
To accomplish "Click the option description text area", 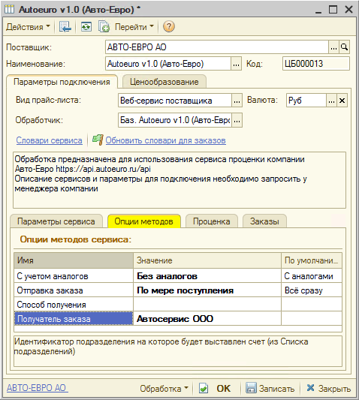I will [178, 351].
